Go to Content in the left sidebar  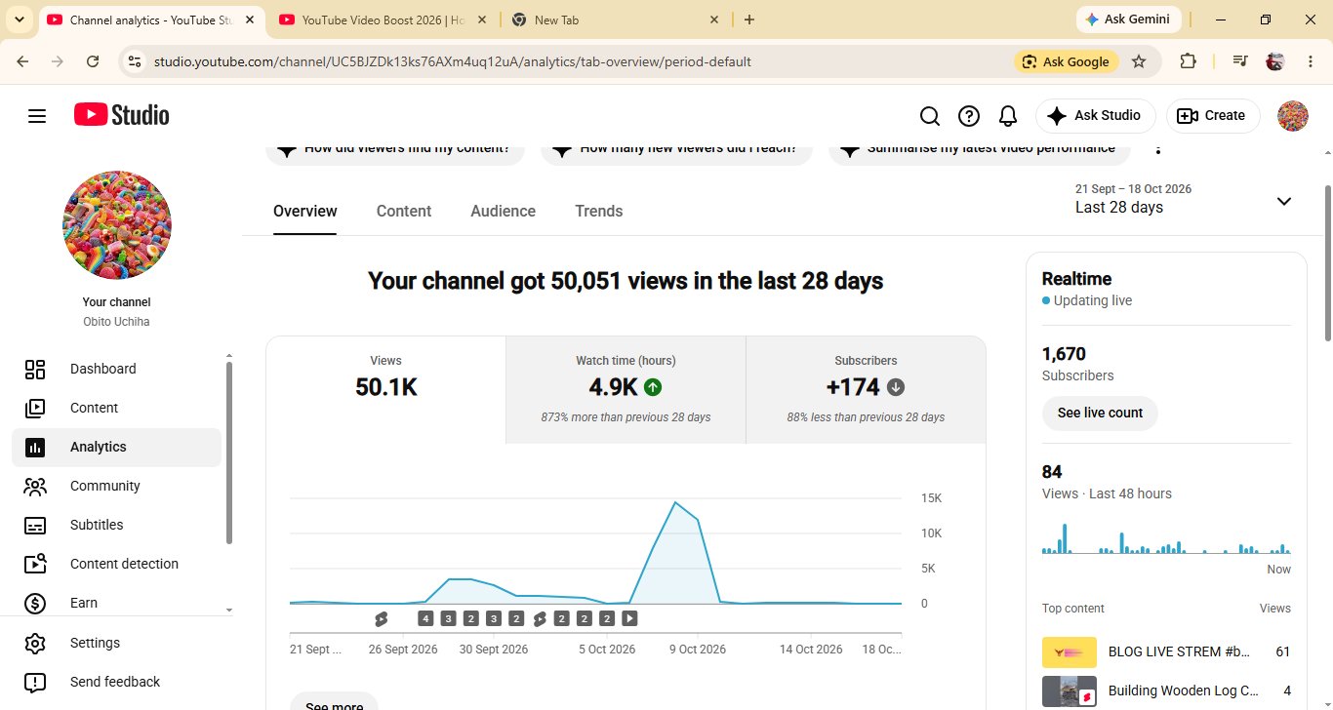(x=117, y=408)
